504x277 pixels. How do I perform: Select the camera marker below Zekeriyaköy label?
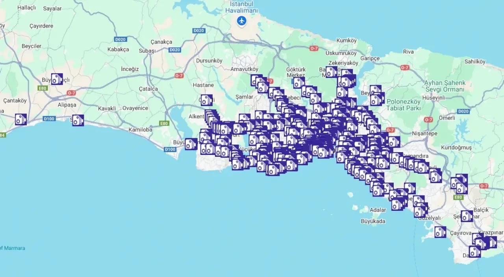(332, 72)
